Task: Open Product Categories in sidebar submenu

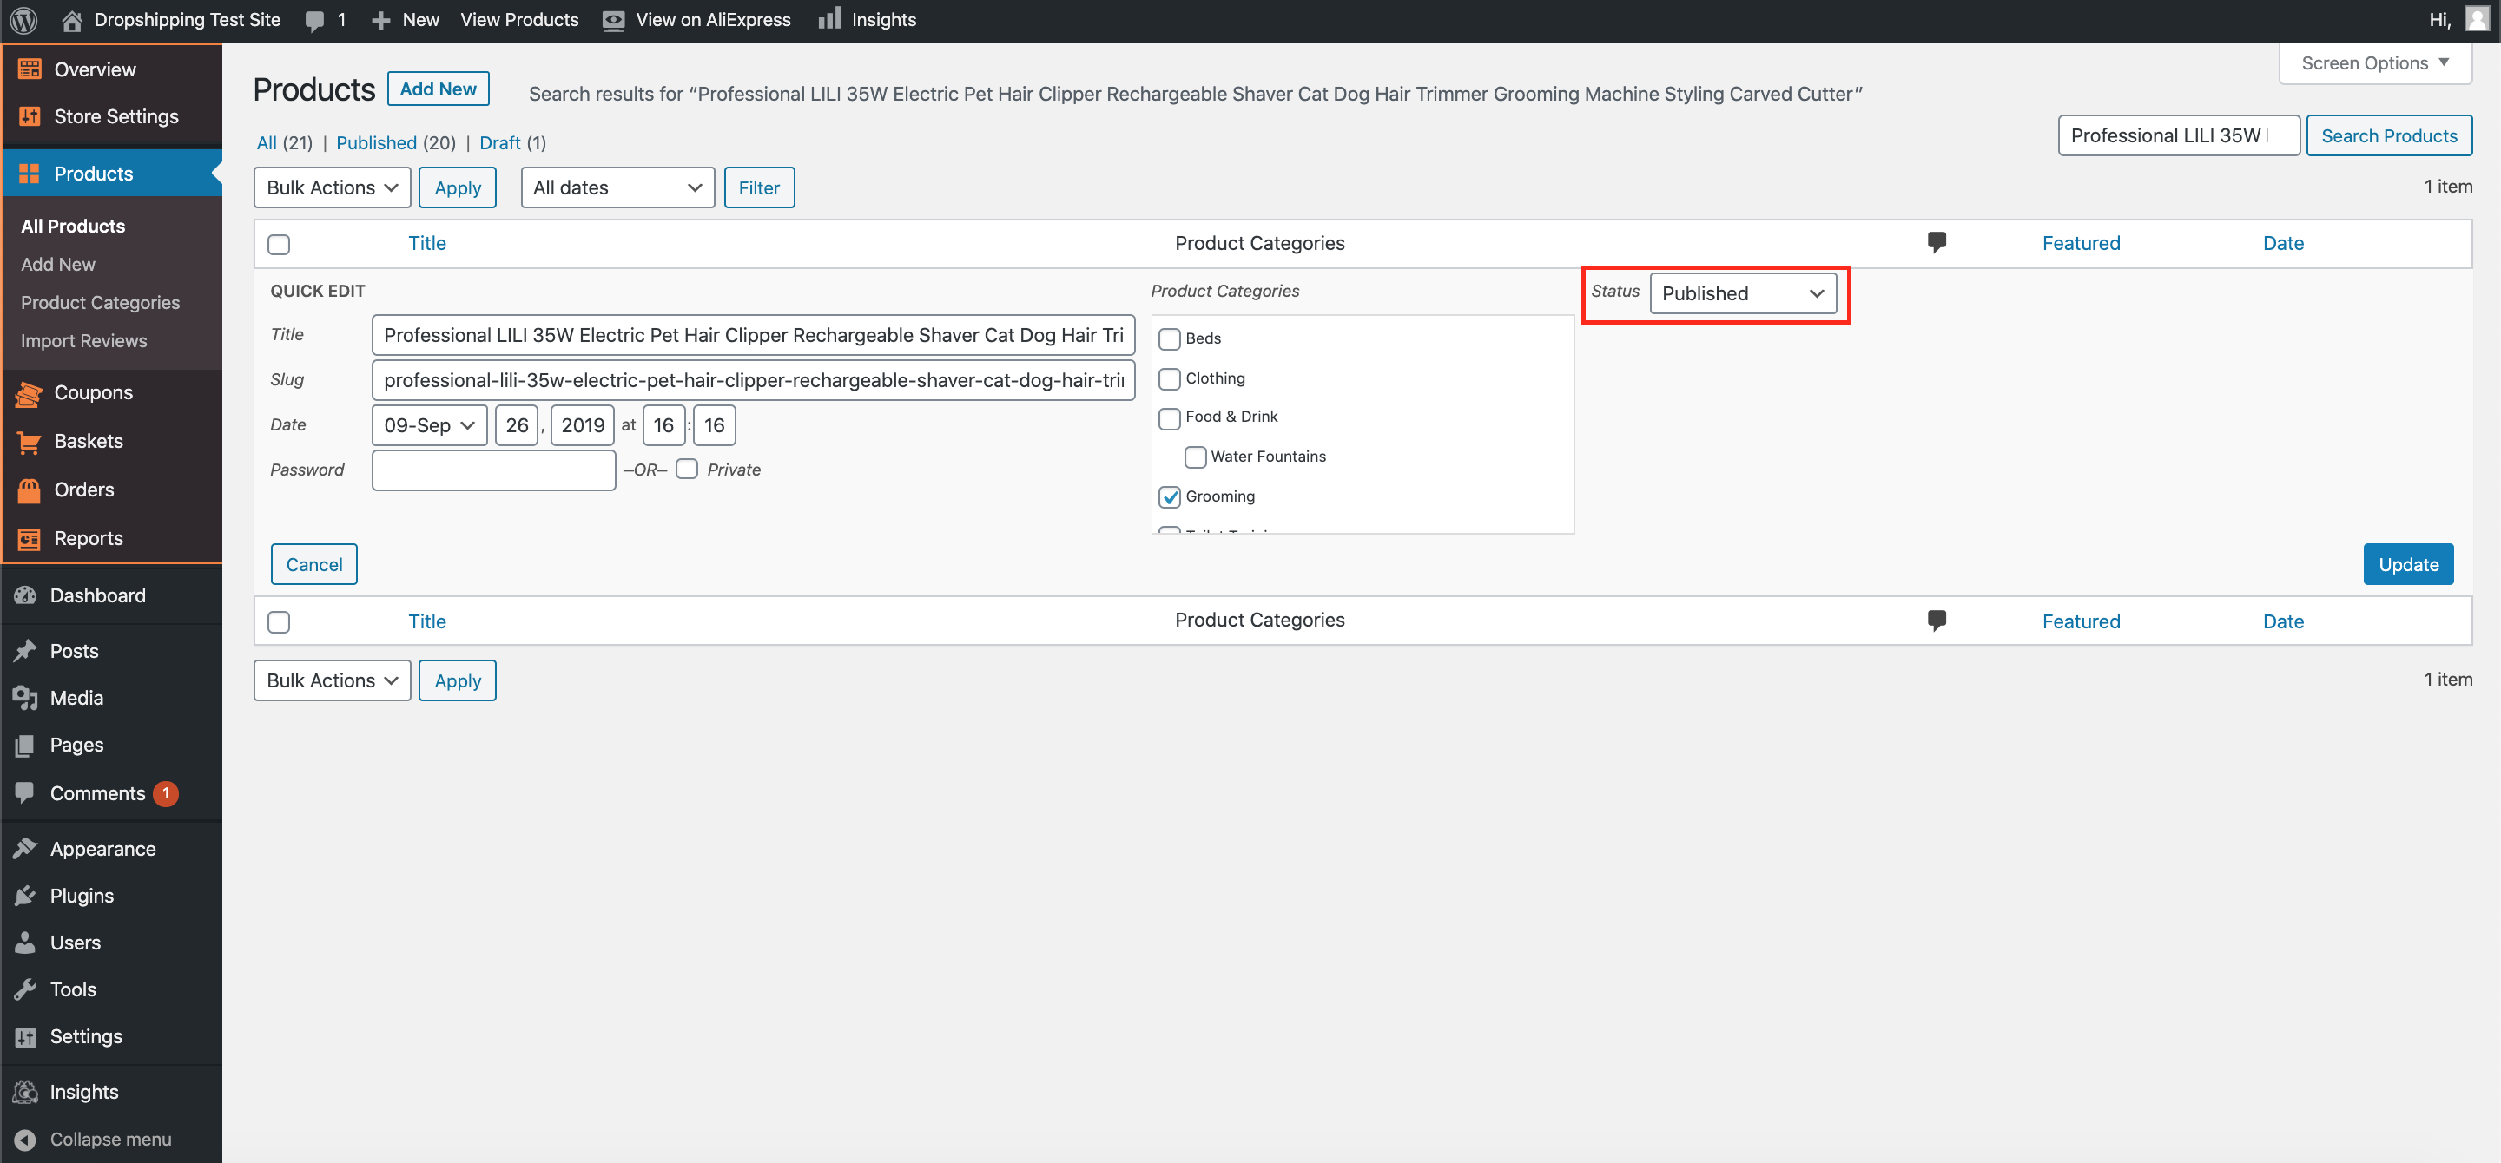Action: [x=100, y=303]
